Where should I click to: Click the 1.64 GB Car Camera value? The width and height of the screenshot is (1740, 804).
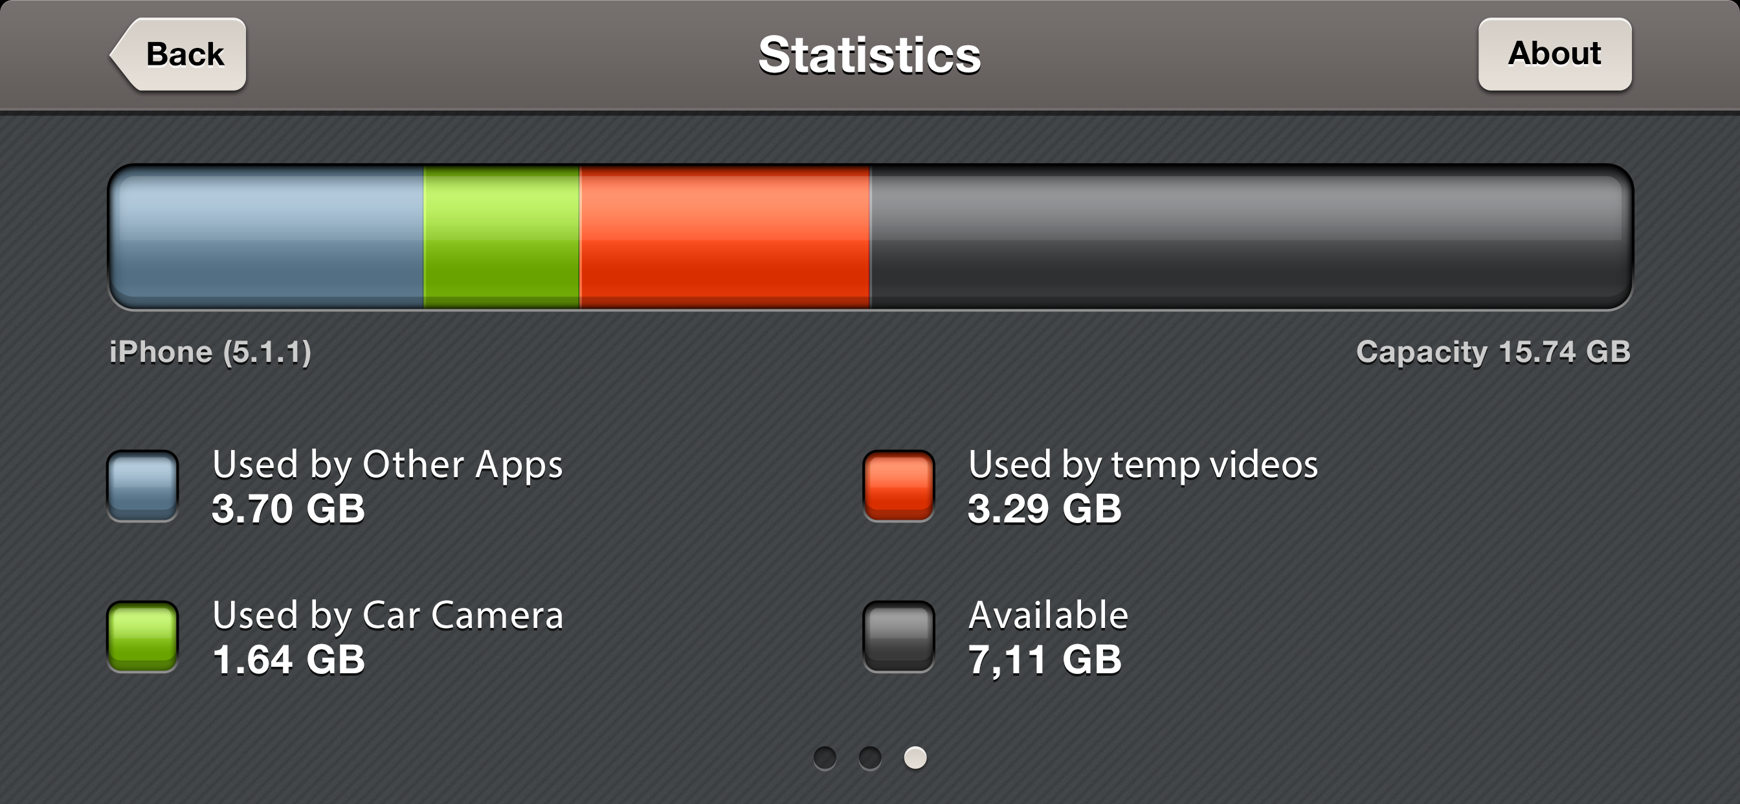289,660
